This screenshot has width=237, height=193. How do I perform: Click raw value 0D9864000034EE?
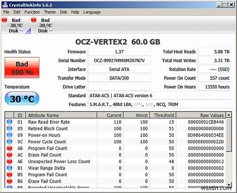(206, 135)
